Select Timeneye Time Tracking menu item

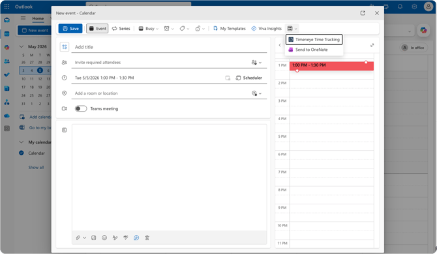314,40
